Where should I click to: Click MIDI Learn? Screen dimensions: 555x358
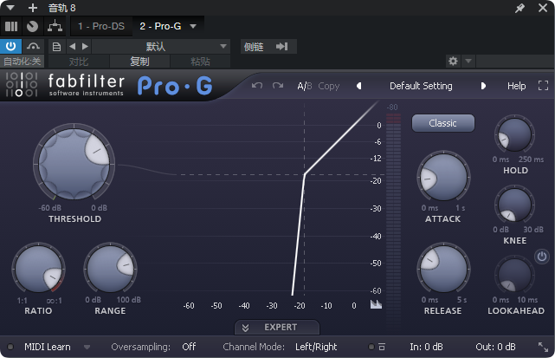(48, 347)
